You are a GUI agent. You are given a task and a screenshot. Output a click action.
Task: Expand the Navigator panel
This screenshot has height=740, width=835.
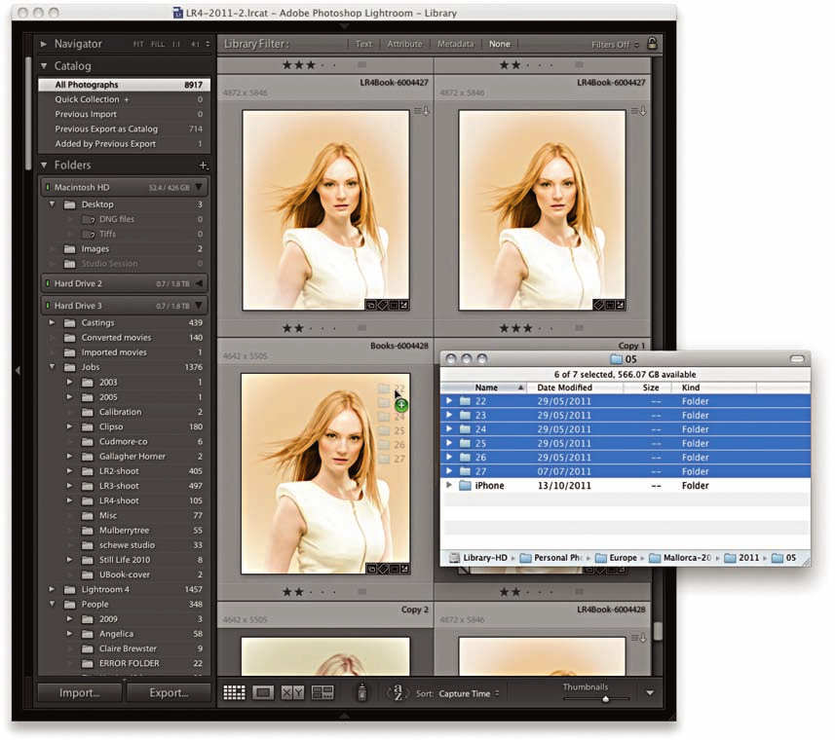point(44,44)
